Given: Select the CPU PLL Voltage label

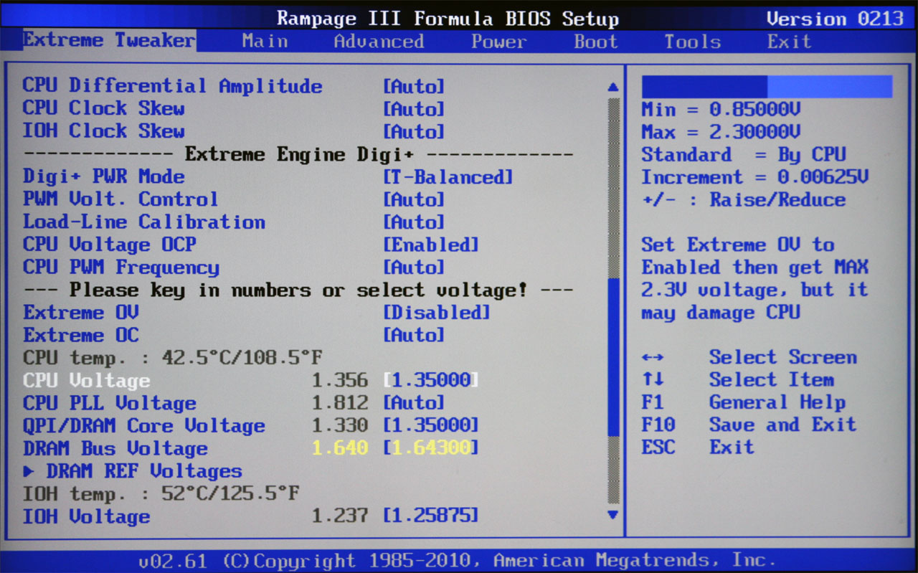Looking at the screenshot, I should [109, 403].
